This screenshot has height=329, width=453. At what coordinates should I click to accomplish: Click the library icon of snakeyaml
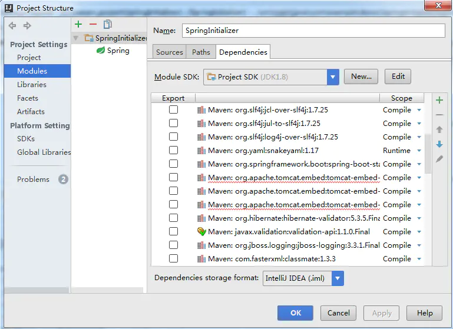click(x=201, y=151)
